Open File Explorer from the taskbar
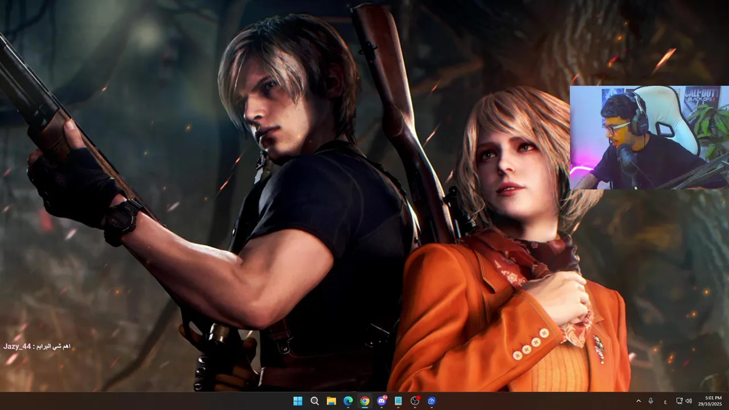Screen dimensions: 729x410 coord(331,401)
